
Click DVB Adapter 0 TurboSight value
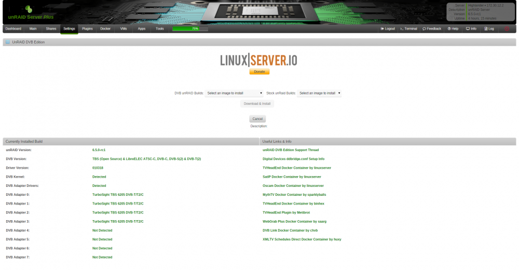click(118, 195)
